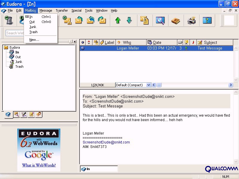The image size is (239, 179).
Task: Sort by the chili pepper Mood column header
Action: point(193,42)
